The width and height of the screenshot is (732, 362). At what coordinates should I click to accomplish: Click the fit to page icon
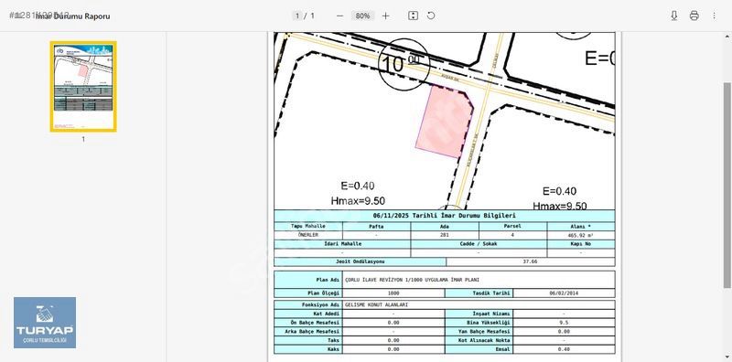[414, 16]
